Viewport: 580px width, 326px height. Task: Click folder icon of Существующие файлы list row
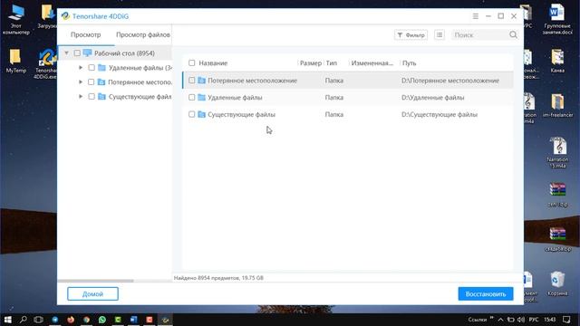(201, 114)
